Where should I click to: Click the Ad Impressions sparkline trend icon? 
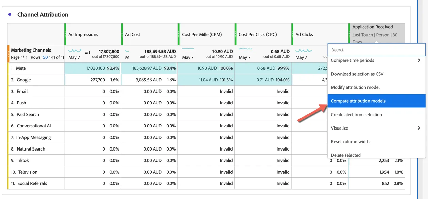click(x=74, y=51)
